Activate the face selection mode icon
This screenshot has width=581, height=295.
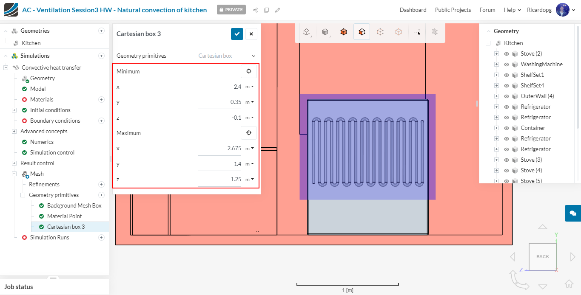coord(362,32)
